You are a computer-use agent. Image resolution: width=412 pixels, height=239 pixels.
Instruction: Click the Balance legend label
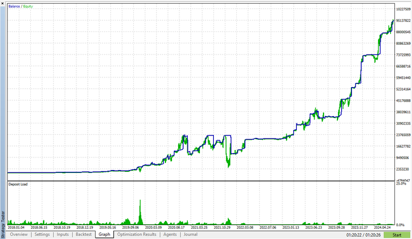[x=14, y=6]
